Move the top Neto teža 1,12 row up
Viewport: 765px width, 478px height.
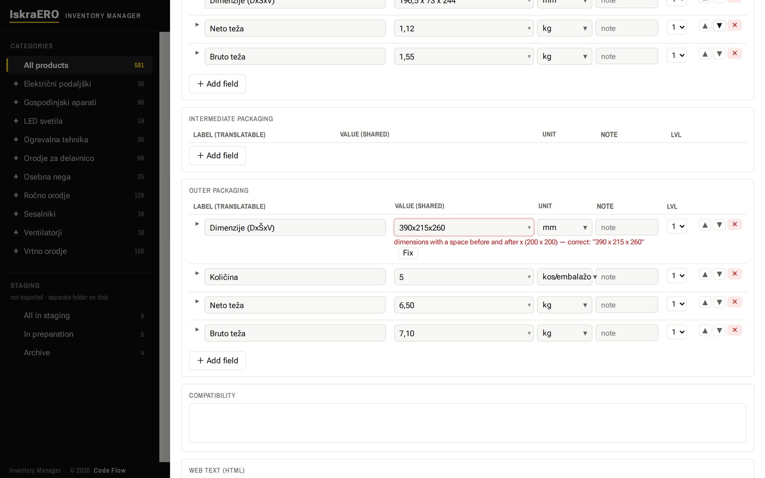[705, 26]
